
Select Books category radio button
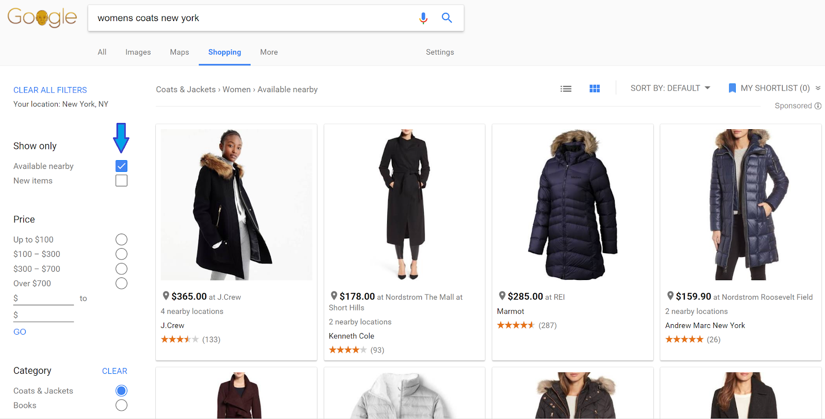pos(121,405)
